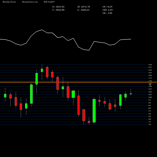Select the open value 'O: 1031.05'
Screen dimensions: 157x157
58,7
